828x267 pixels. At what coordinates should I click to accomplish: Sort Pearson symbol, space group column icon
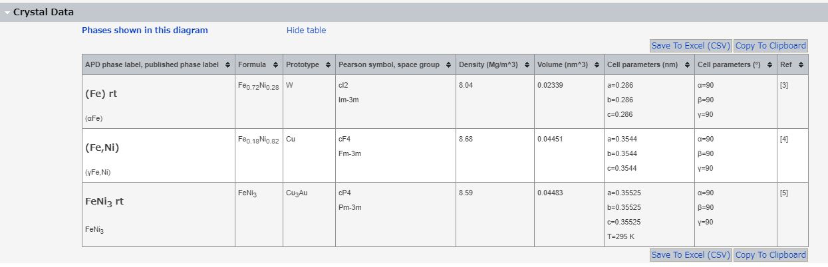tap(450, 64)
